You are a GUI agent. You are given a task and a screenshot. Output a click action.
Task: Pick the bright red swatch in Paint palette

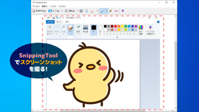115,26
